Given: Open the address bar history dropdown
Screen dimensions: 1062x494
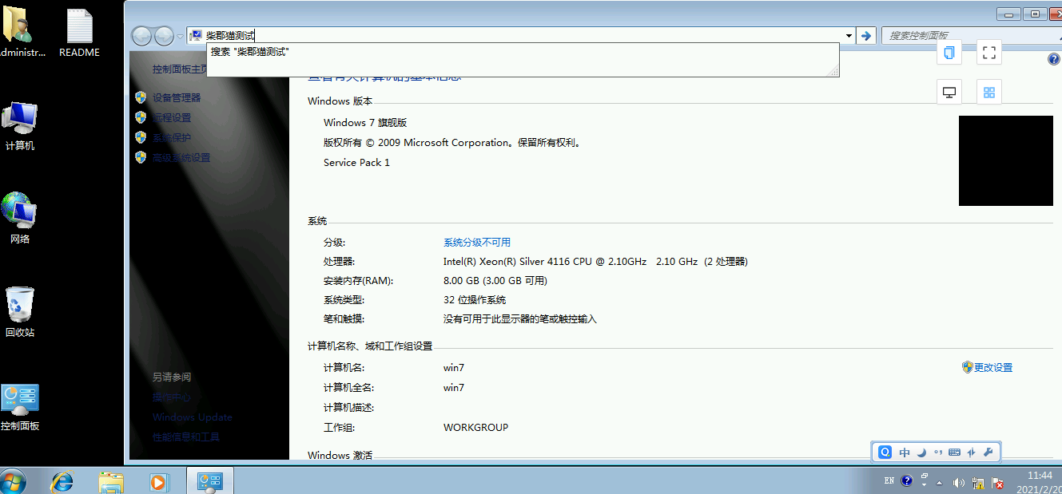Looking at the screenshot, I should click(849, 35).
